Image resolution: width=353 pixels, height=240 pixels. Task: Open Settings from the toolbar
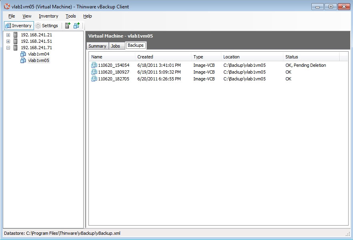(x=47, y=26)
